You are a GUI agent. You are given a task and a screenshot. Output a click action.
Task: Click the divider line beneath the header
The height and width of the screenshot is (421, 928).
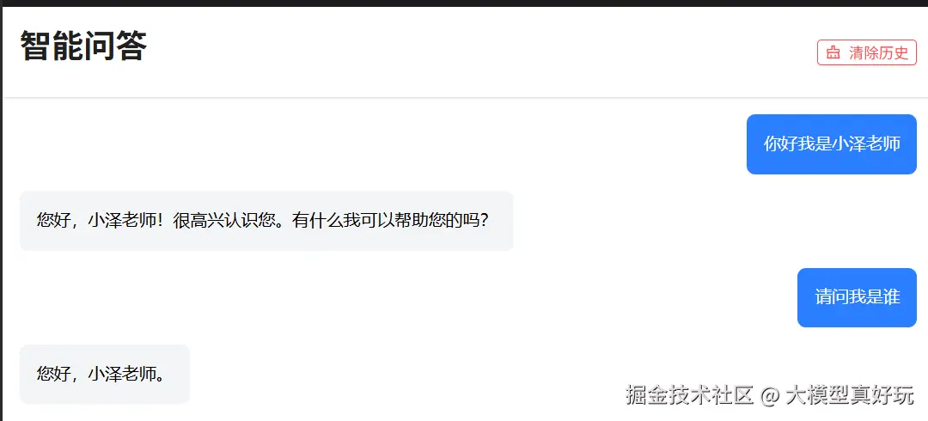click(465, 97)
